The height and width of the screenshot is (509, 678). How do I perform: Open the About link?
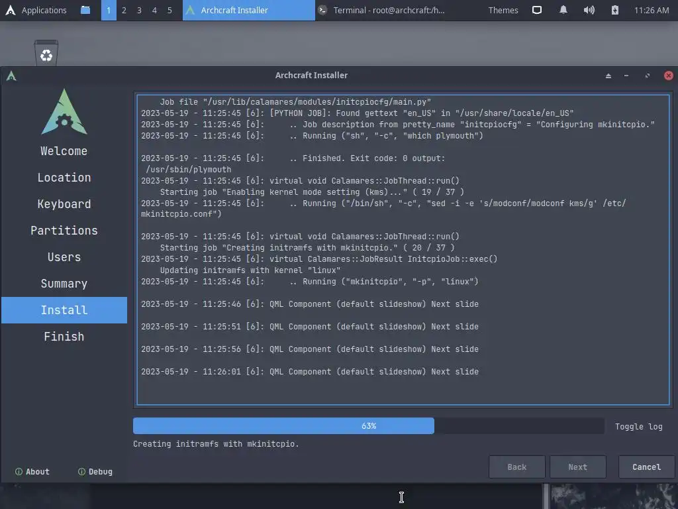point(32,472)
